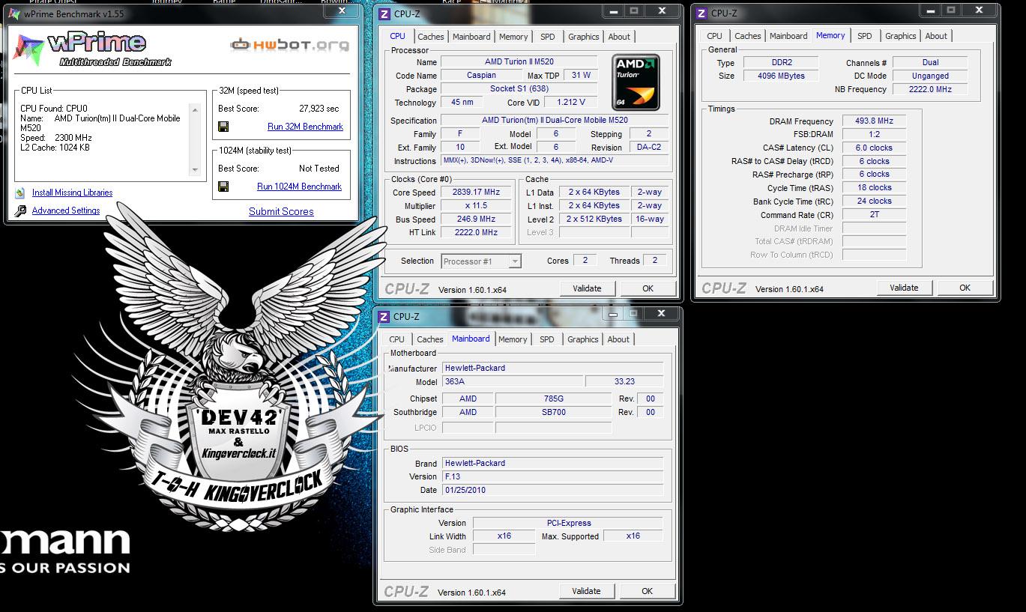Image resolution: width=1026 pixels, height=612 pixels.
Task: Select Caches tab in Memory window
Action: point(747,36)
